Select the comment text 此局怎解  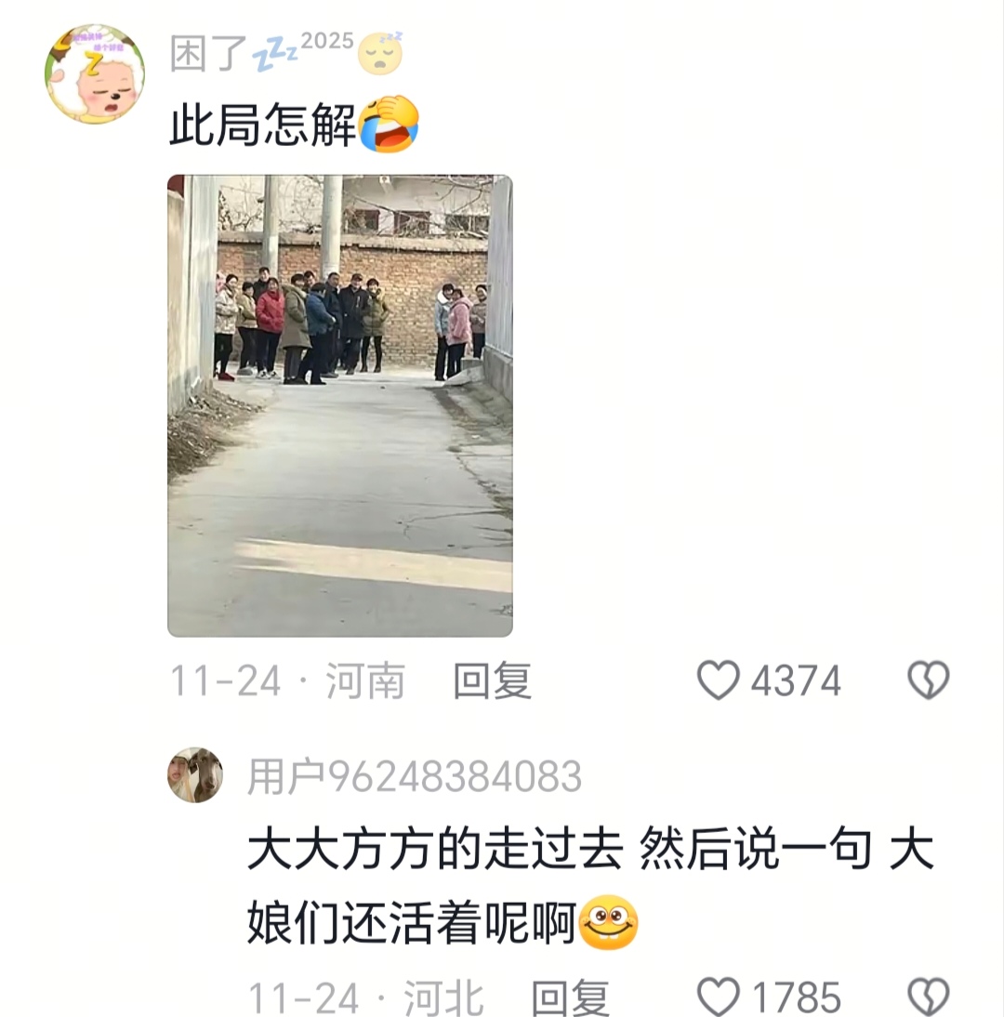[263, 125]
